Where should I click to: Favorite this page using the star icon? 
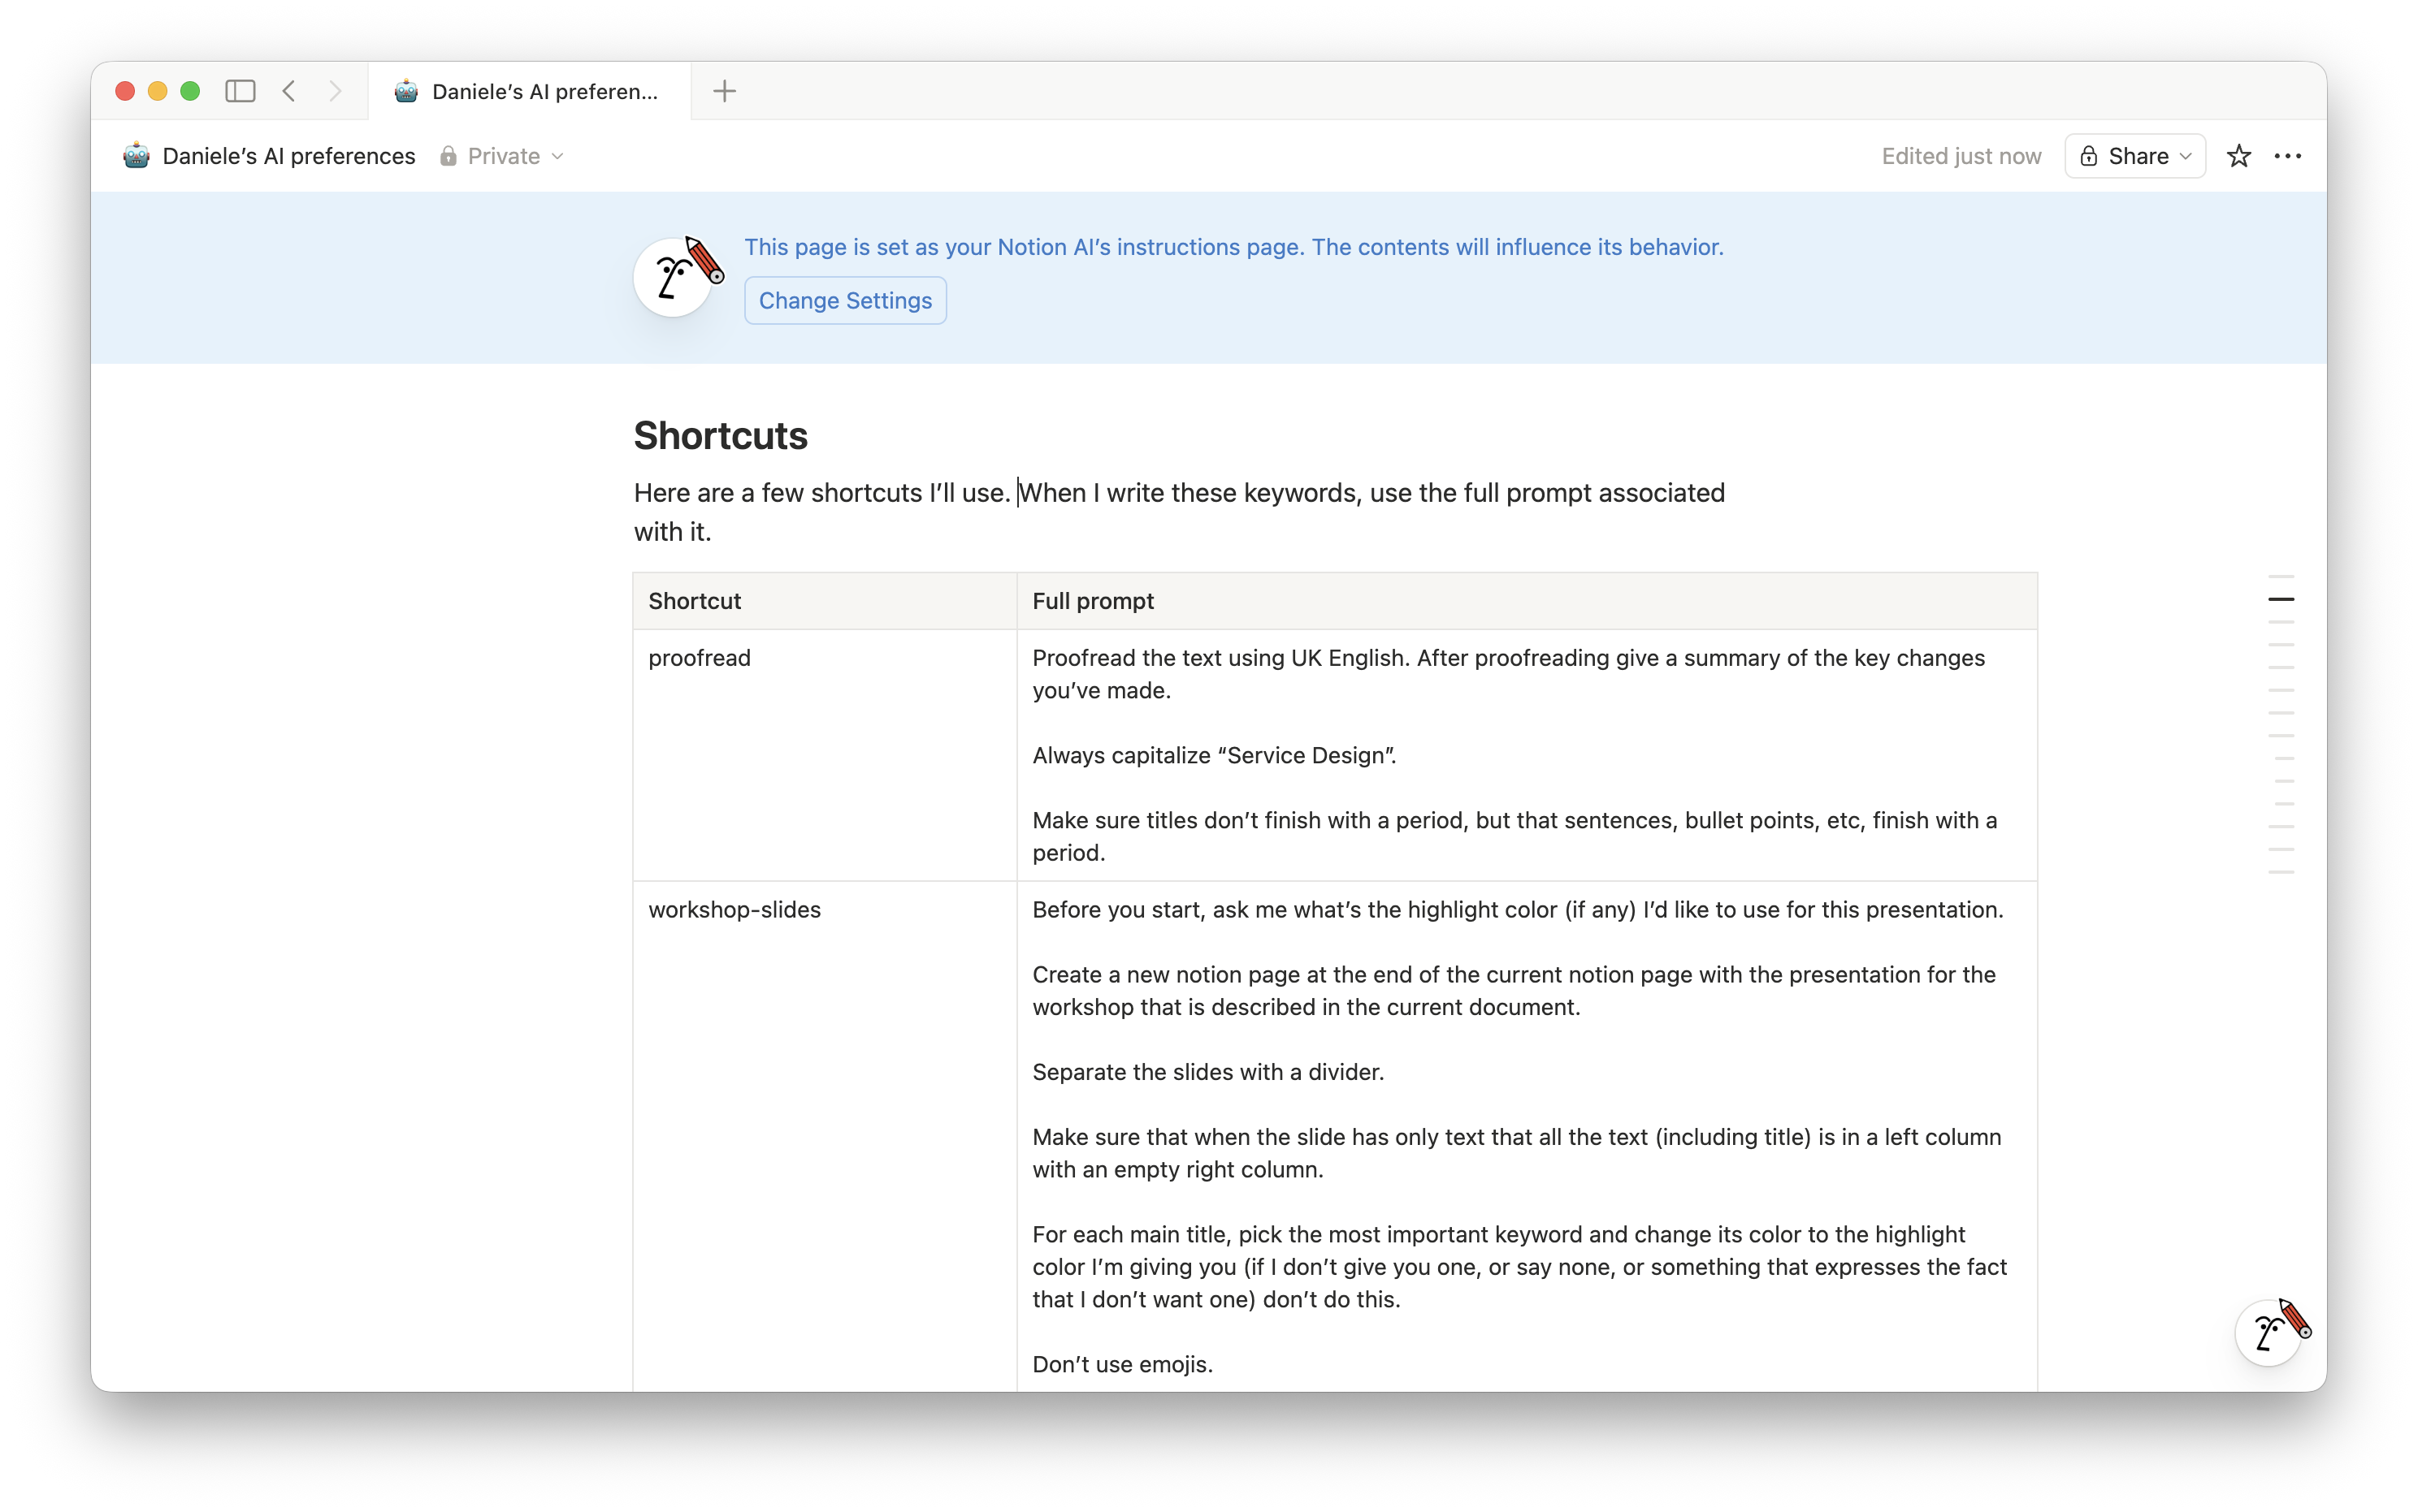click(2238, 156)
